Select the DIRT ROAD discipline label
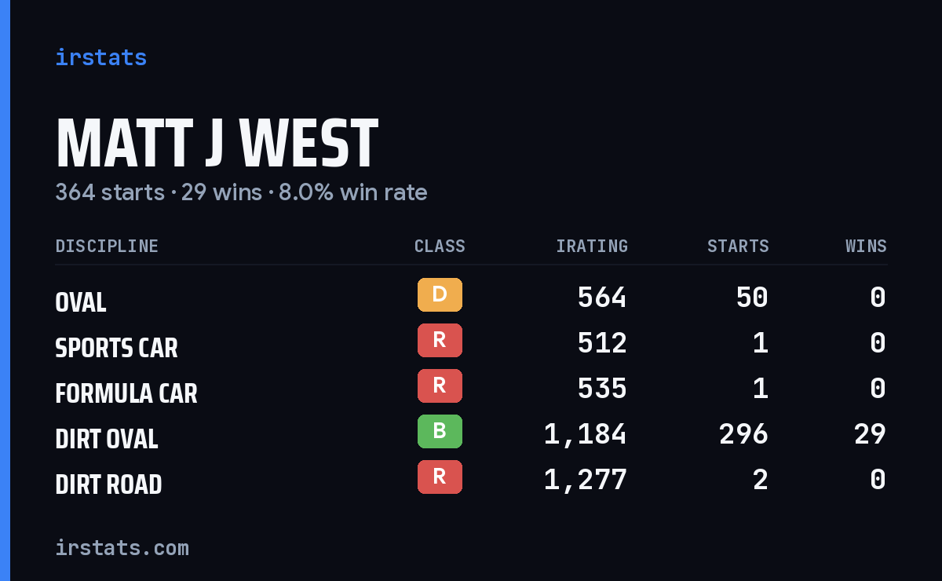 point(108,484)
